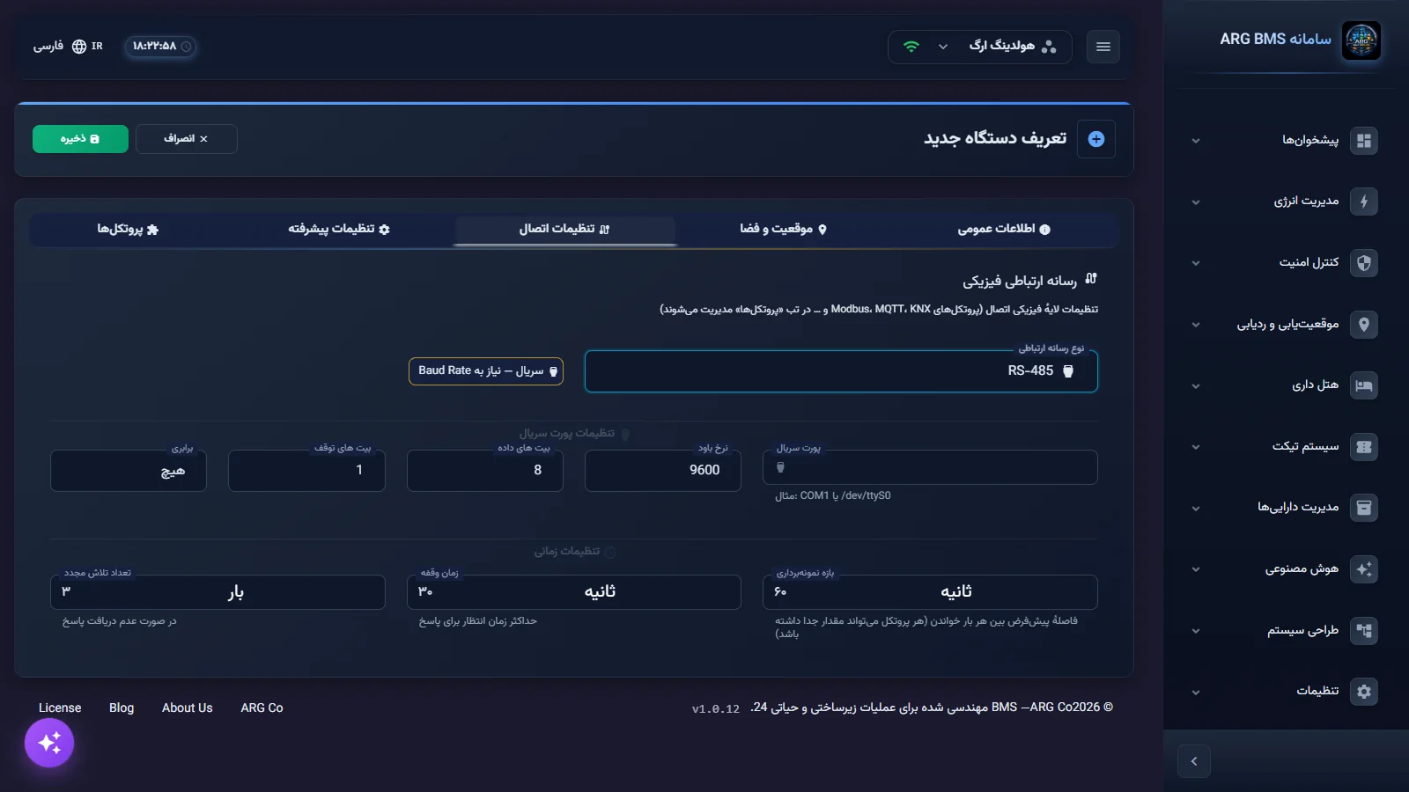This screenshot has width=1409, height=792.
Task: Open the License footer link
Action: click(60, 708)
